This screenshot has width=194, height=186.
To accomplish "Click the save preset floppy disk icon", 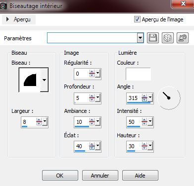I will [153, 38].
